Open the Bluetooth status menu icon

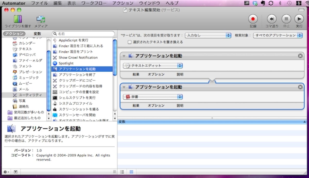coord(280,3)
